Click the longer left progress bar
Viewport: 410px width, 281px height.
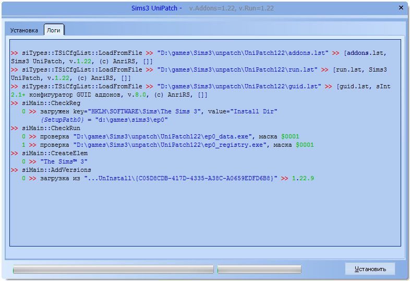pyautogui.click(x=113, y=270)
